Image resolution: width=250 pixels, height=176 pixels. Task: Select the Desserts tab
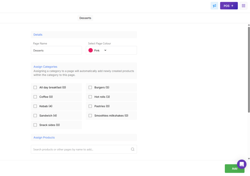pos(85,18)
